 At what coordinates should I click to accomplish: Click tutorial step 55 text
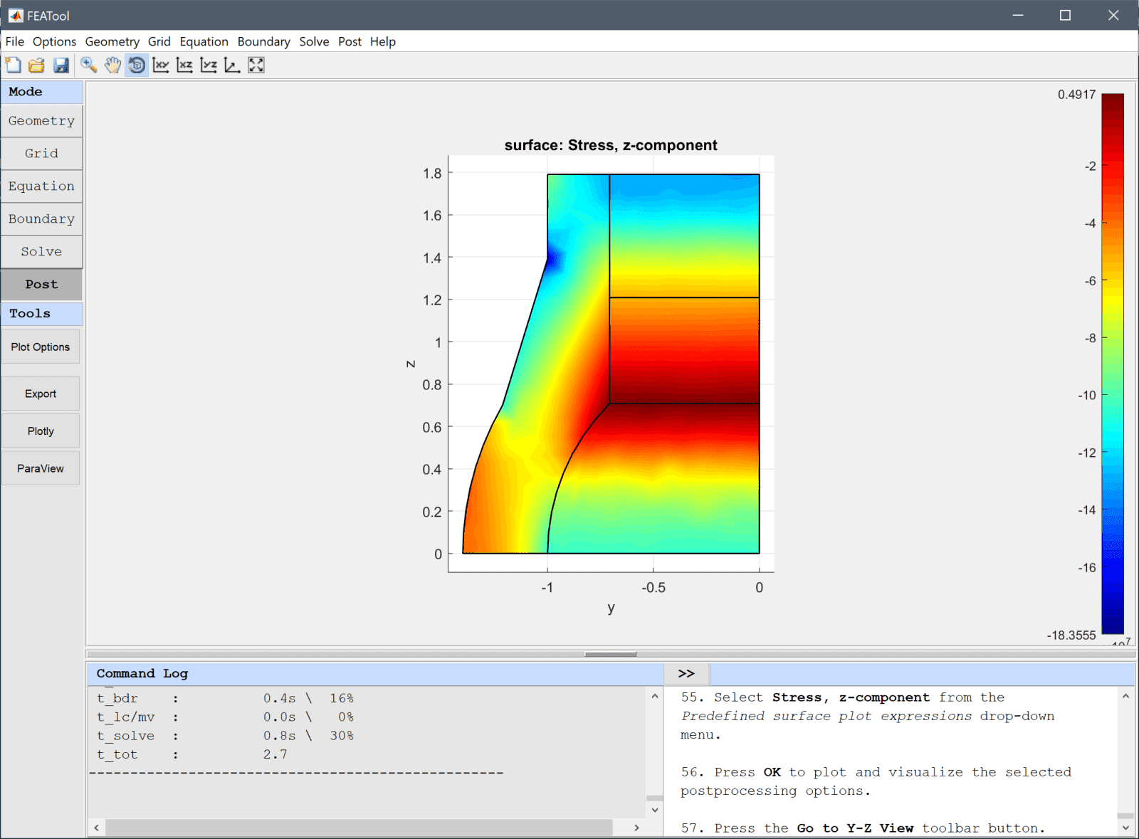tap(867, 716)
